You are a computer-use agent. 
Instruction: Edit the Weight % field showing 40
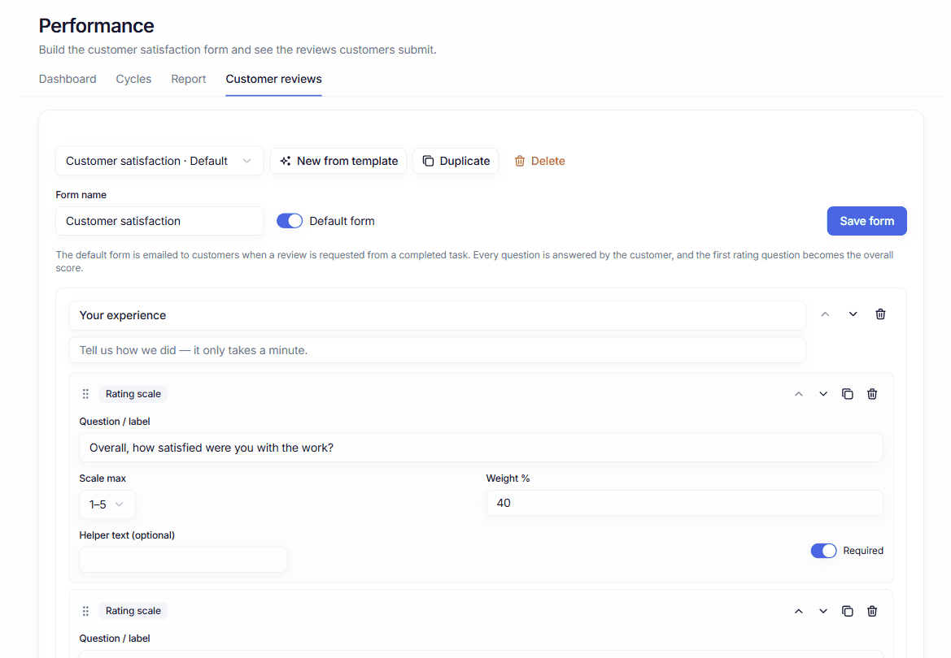click(684, 503)
